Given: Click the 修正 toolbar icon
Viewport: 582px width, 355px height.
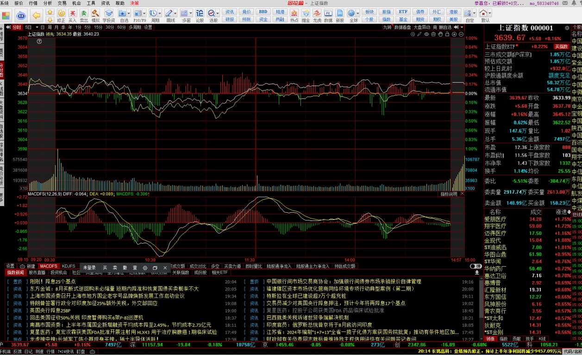Looking at the screenshot, I should point(61,16).
